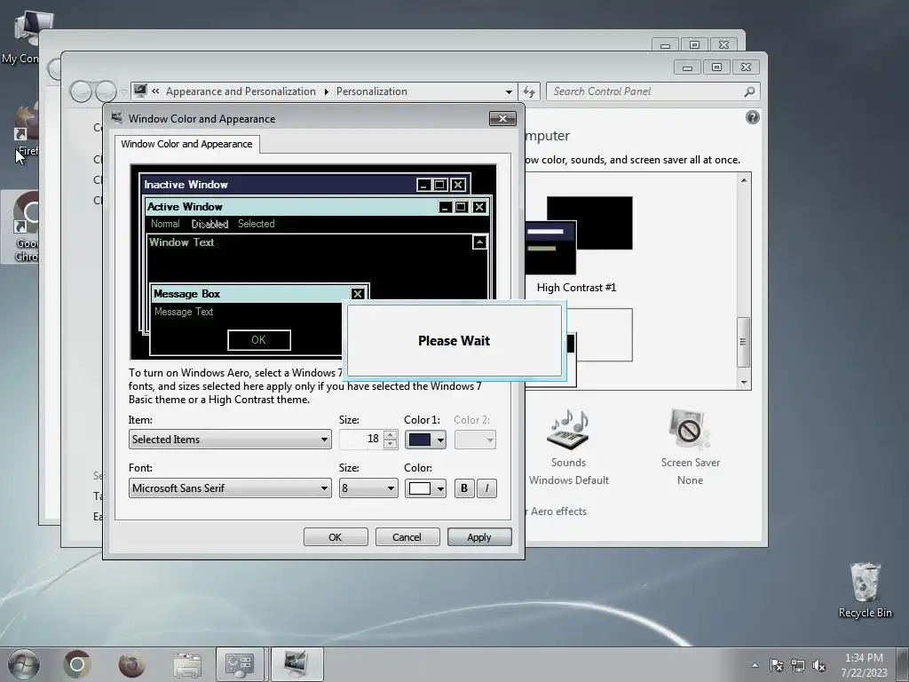Screen dimensions: 909x682
Task: Launch Google Chrome from the taskbar
Action: 77,664
